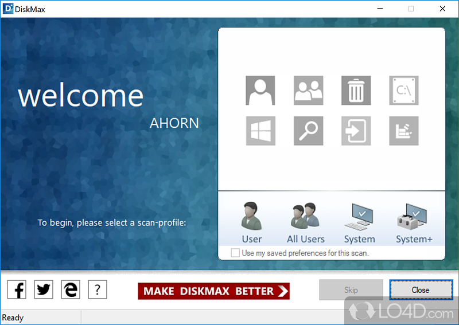Click the defragment blocks tile
The height and width of the screenshot is (325, 459).
[x=404, y=131]
